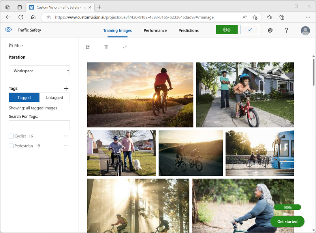Close the Custom Vision browser tab
Image resolution: width=316 pixels, height=233 pixels.
tap(90, 7)
